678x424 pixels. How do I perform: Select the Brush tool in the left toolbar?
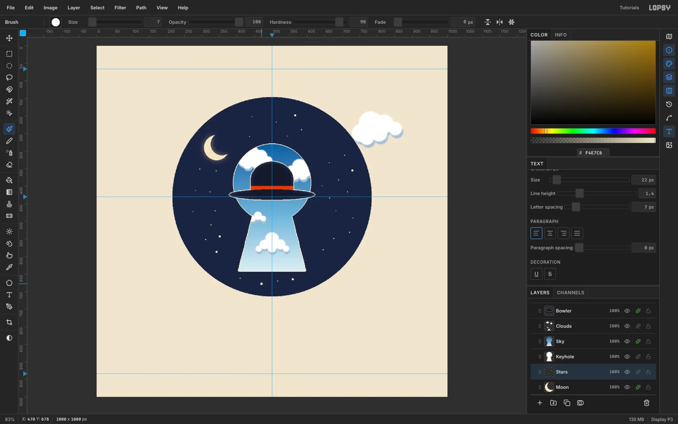pyautogui.click(x=9, y=129)
